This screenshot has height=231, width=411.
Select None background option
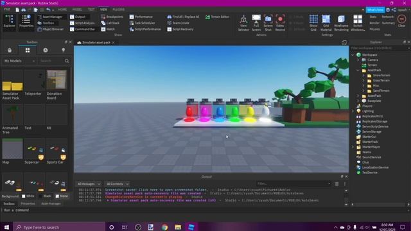pyautogui.click(x=62, y=196)
